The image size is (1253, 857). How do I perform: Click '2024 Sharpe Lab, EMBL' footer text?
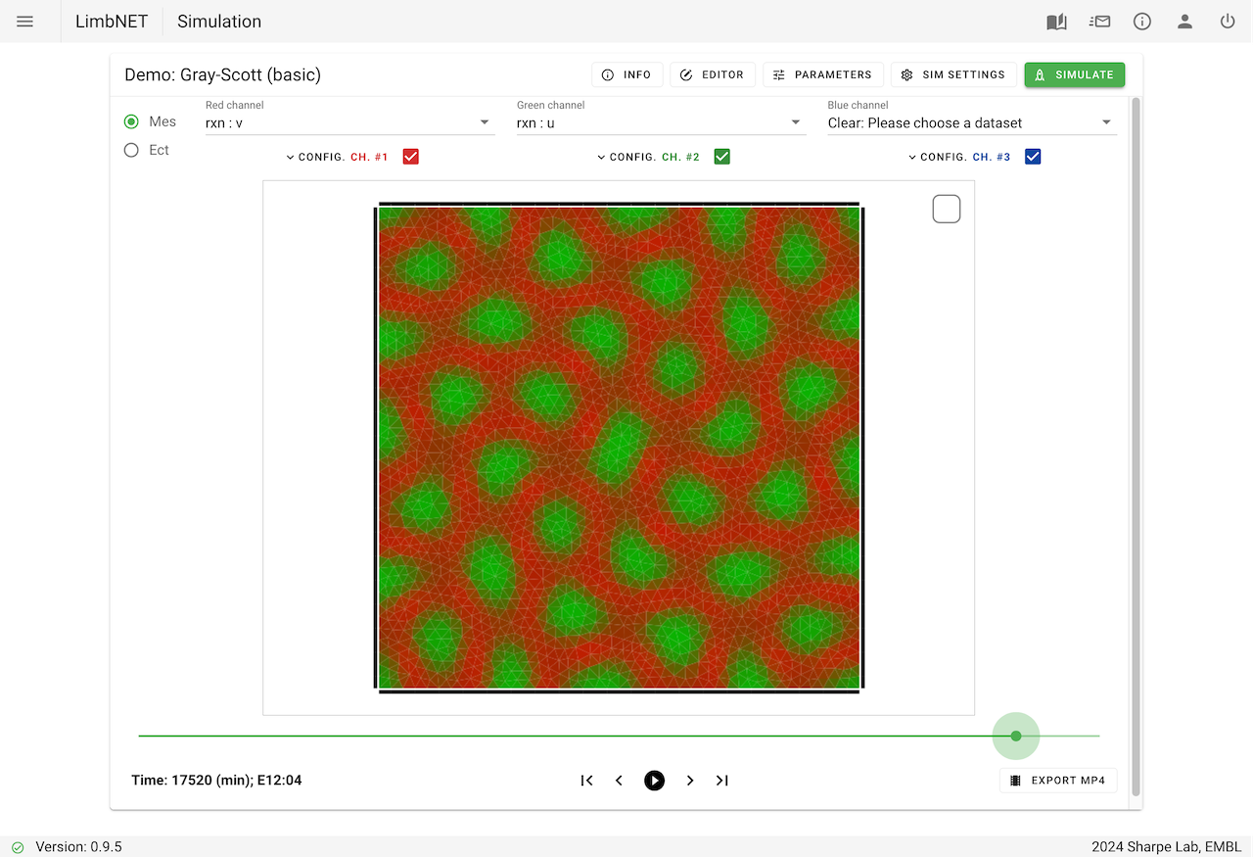pyautogui.click(x=1169, y=847)
